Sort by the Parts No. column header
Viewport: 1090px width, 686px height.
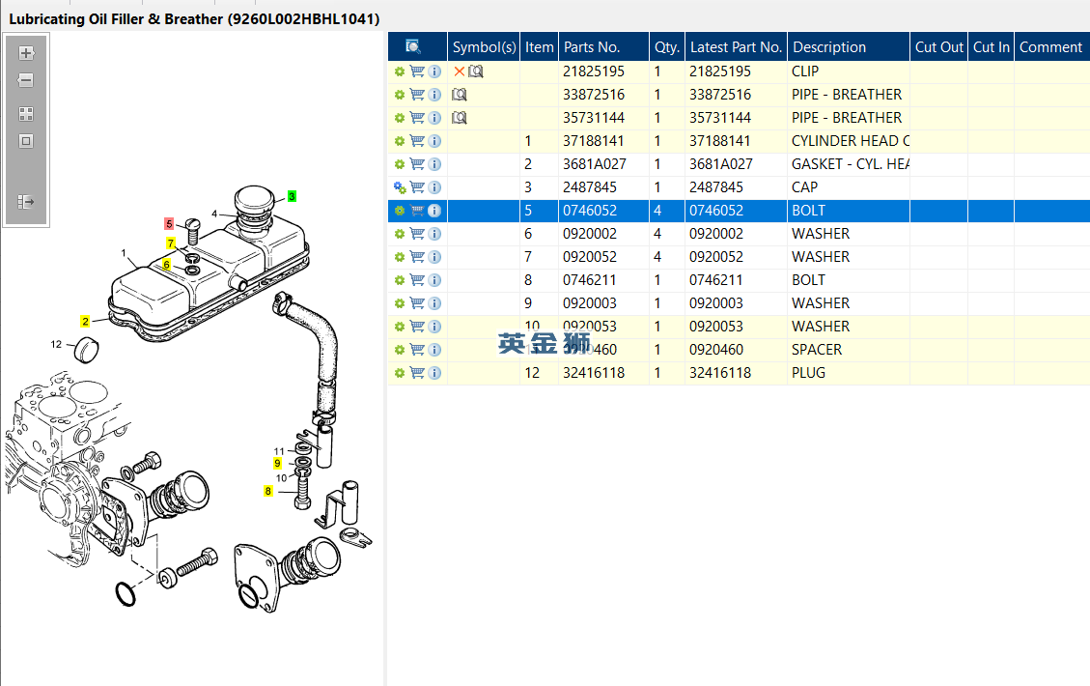[x=592, y=47]
